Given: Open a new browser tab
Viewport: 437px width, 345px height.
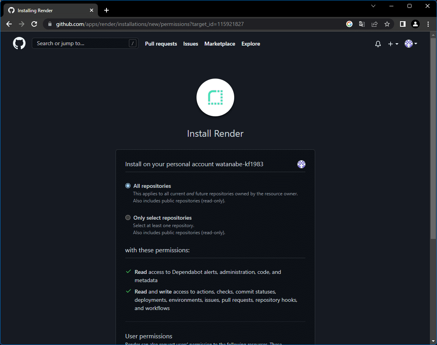Looking at the screenshot, I should pos(106,10).
